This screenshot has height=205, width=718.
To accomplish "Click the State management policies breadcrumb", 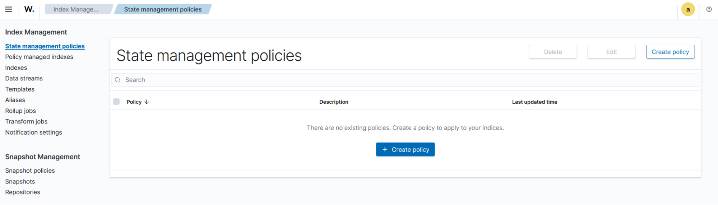I will (x=163, y=9).
